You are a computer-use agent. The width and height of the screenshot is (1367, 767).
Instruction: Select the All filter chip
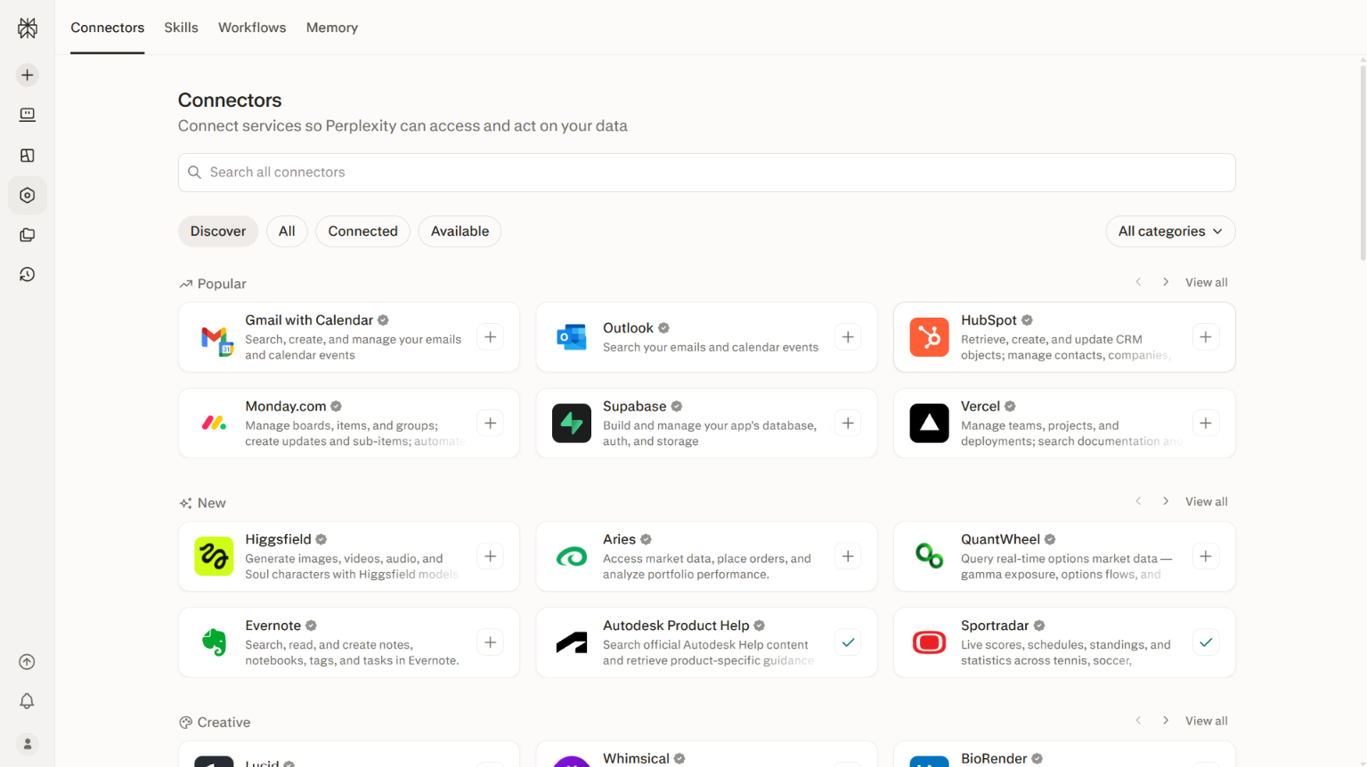click(287, 231)
